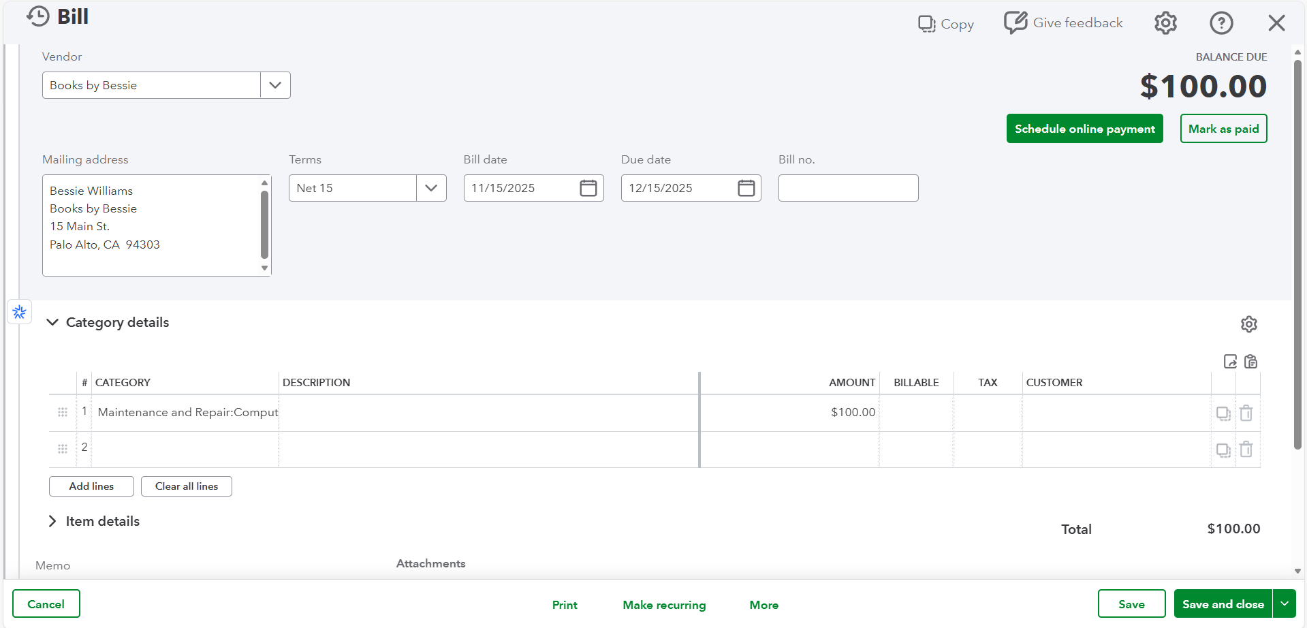Open the Save and close dropdown arrow
This screenshot has width=1307, height=628.
point(1284,604)
